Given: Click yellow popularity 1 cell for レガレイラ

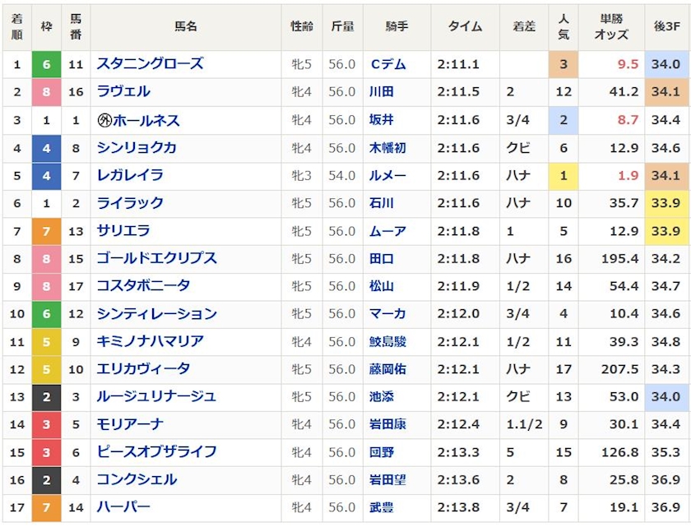Looking at the screenshot, I should [563, 175].
